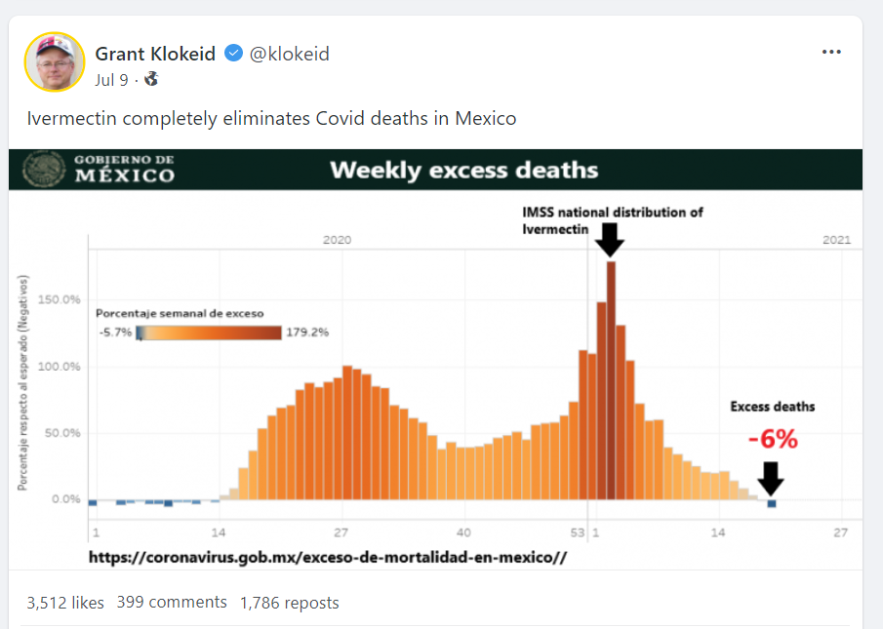Open the Jul 9 post timestamp
The image size is (883, 629).
coord(111,80)
